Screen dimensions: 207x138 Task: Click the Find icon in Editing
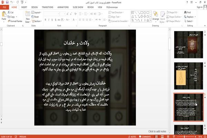click(187, 12)
